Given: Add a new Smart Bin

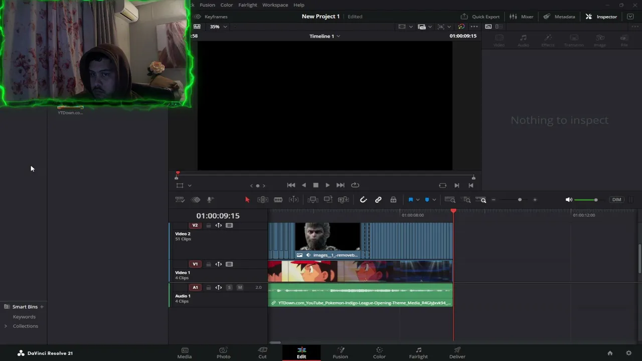Looking at the screenshot, I should [x=42, y=307].
